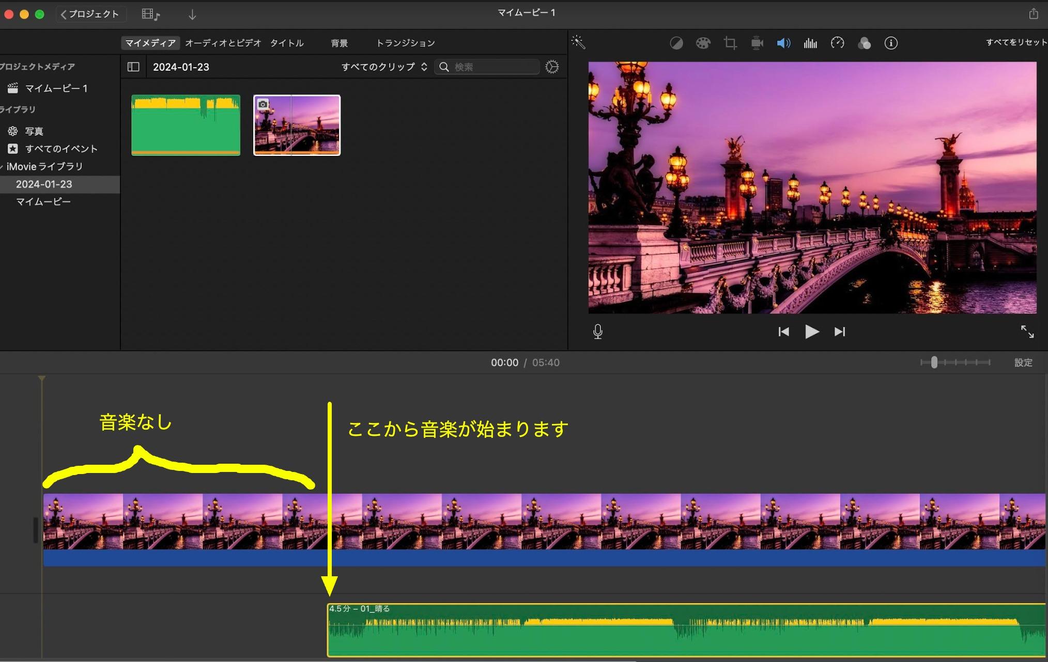This screenshot has width=1048, height=662.
Task: Open noise reduction and equalizer icon
Action: [810, 43]
